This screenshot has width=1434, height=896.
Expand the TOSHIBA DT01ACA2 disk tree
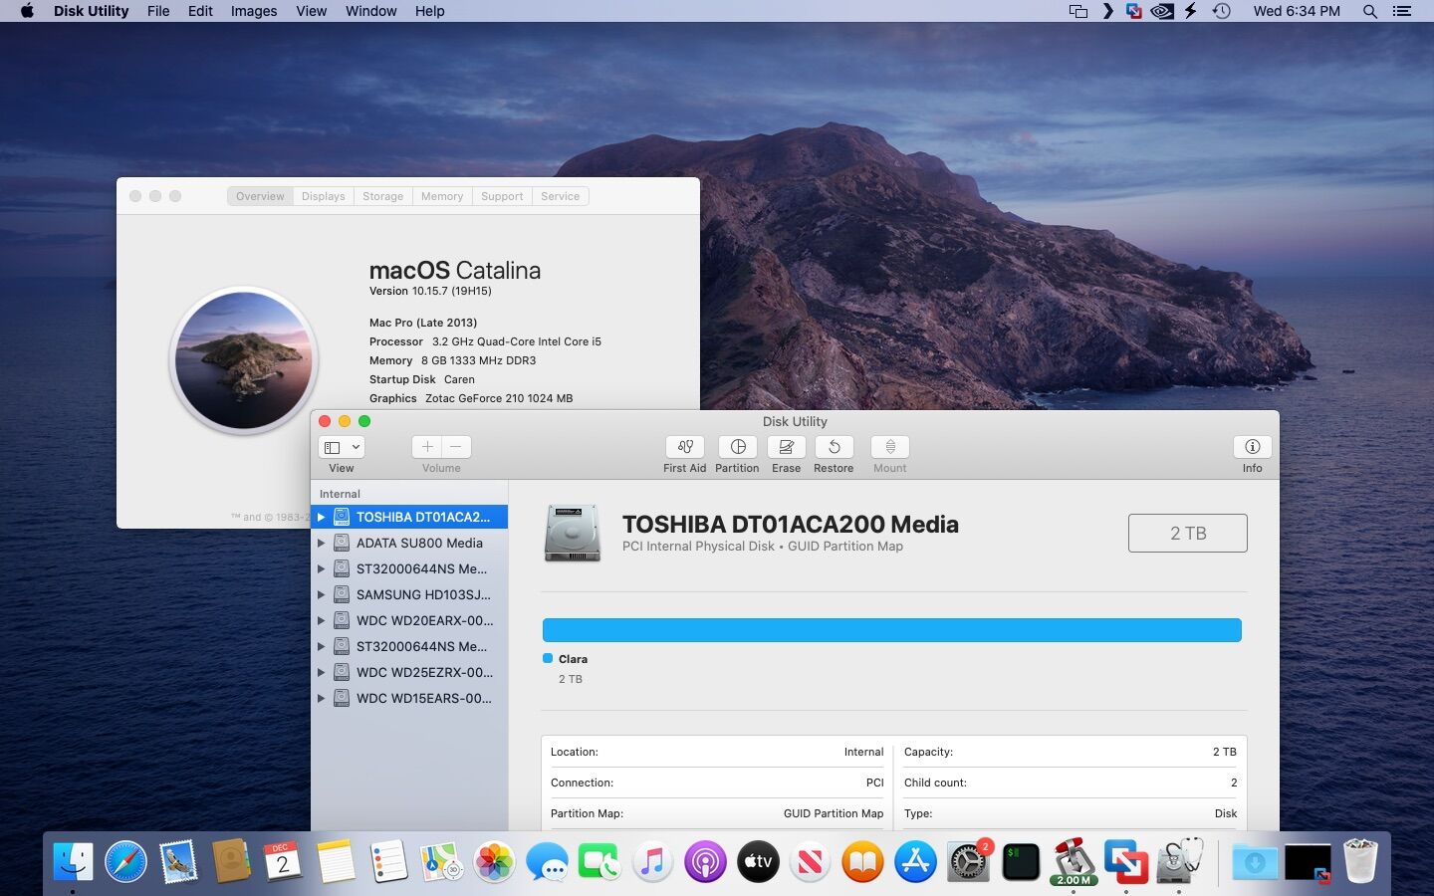[x=321, y=517]
